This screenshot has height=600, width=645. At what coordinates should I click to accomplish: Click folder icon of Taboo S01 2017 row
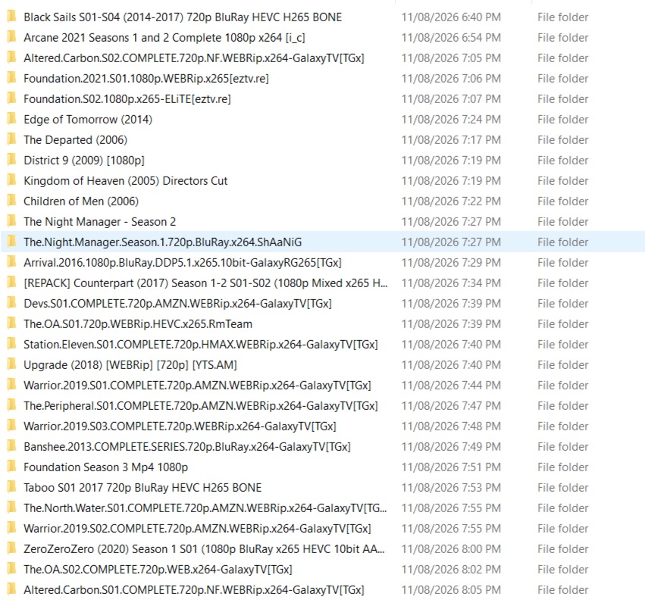click(x=11, y=487)
